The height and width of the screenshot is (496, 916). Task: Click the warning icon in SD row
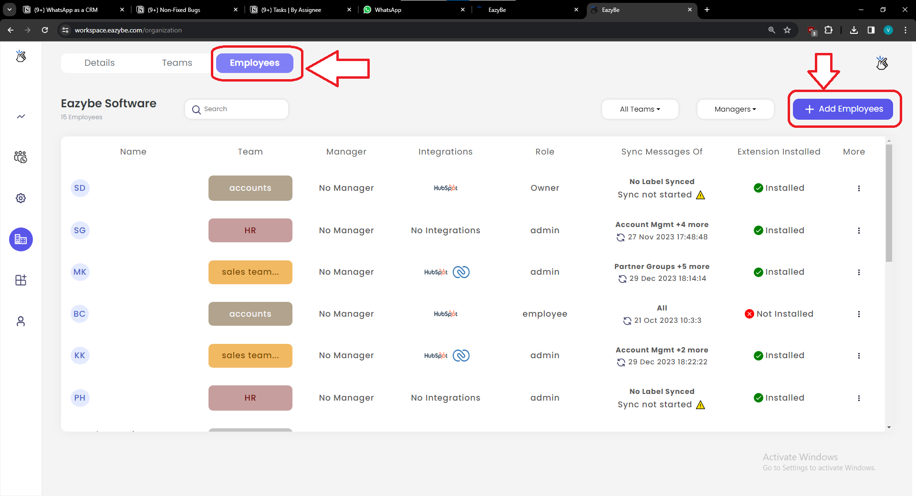[700, 195]
